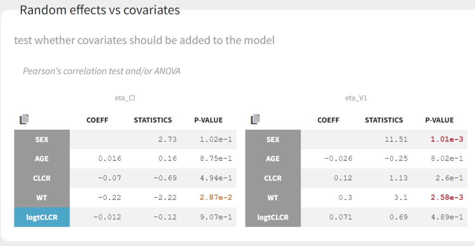Image resolution: width=475 pixels, height=246 pixels.
Task: Click the SEX row header in eta_Cl table
Action: pos(42,139)
